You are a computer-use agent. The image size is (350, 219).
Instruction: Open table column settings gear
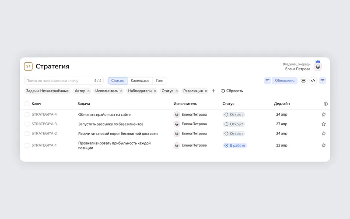click(325, 104)
